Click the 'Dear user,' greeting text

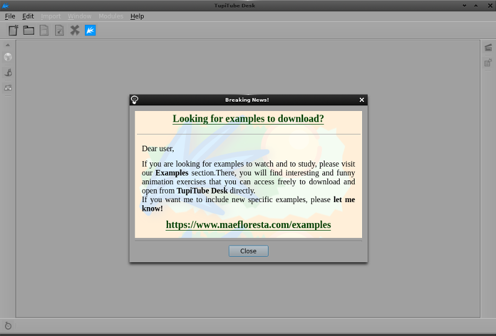click(x=158, y=149)
